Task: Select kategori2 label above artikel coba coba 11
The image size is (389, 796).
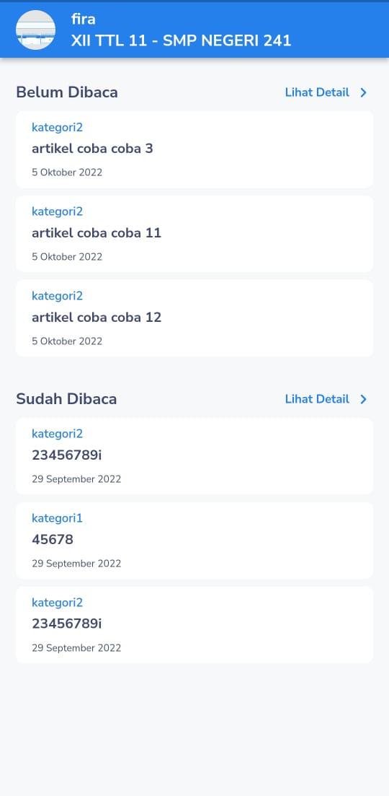Action: (57, 211)
